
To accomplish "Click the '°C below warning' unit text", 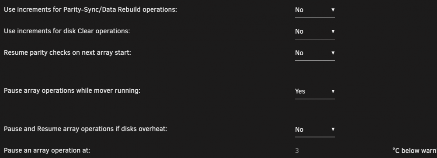I will pos(414,151).
